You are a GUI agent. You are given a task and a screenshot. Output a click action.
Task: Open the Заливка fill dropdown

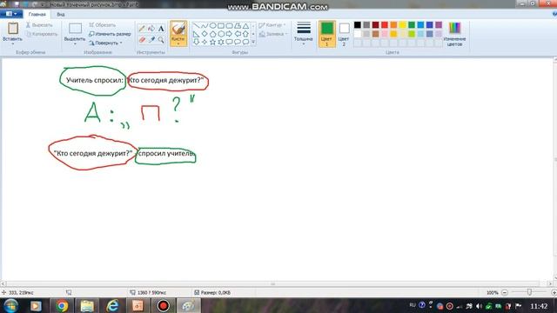click(273, 34)
